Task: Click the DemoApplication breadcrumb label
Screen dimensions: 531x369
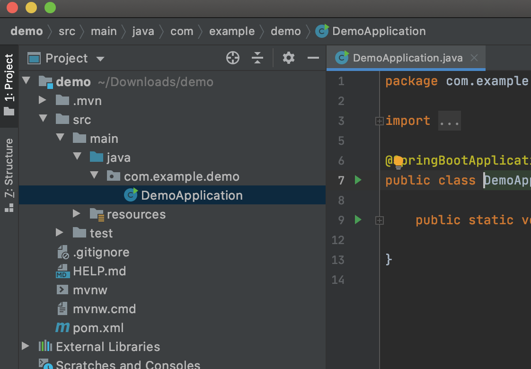Action: pyautogui.click(x=379, y=31)
